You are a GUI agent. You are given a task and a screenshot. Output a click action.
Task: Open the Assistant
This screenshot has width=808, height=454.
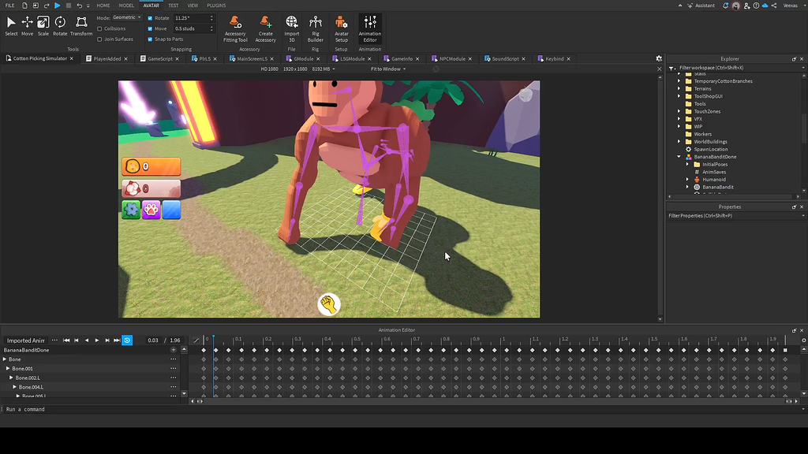(703, 6)
